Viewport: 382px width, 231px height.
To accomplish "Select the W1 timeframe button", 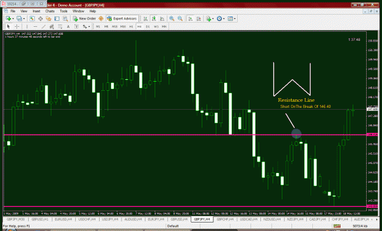I will (x=156, y=26).
